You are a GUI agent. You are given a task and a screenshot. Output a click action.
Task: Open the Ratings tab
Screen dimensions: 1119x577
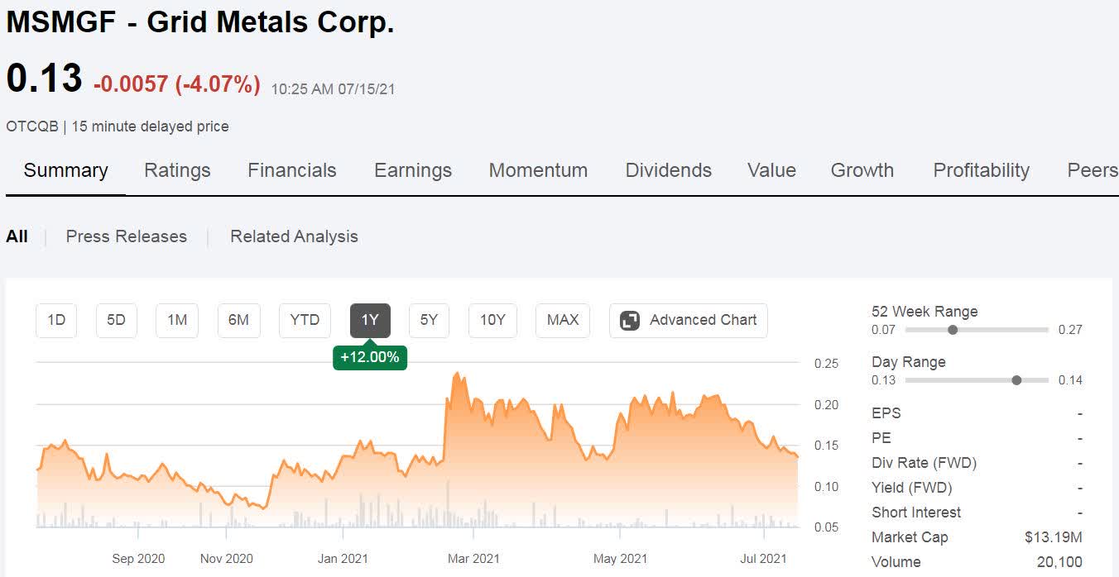click(177, 170)
